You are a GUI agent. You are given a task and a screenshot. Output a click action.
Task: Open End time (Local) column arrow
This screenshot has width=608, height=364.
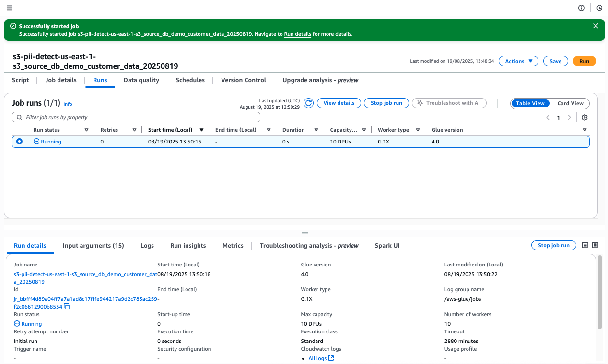click(x=269, y=130)
